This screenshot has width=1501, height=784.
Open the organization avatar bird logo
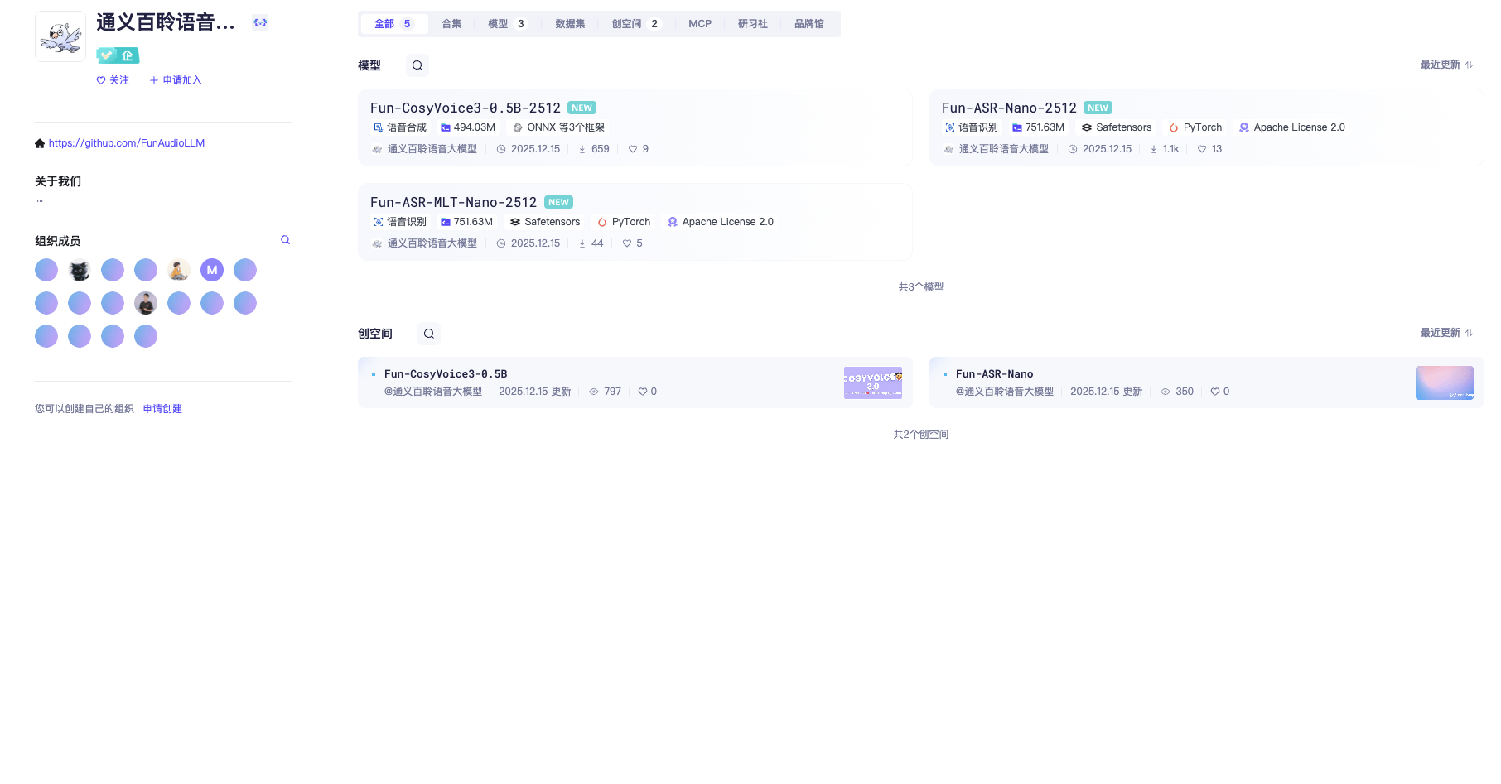pos(60,36)
